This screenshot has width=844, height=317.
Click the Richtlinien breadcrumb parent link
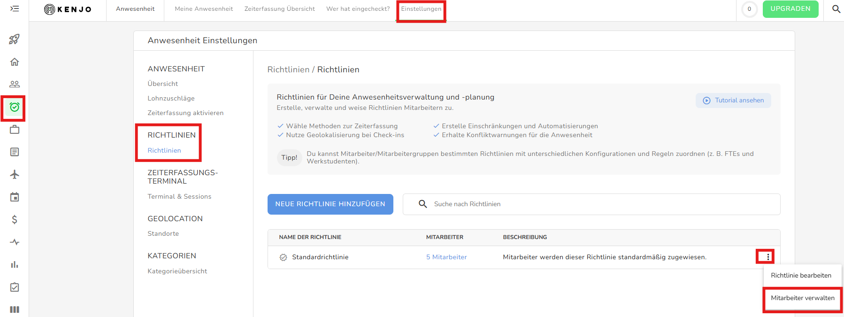(x=288, y=70)
